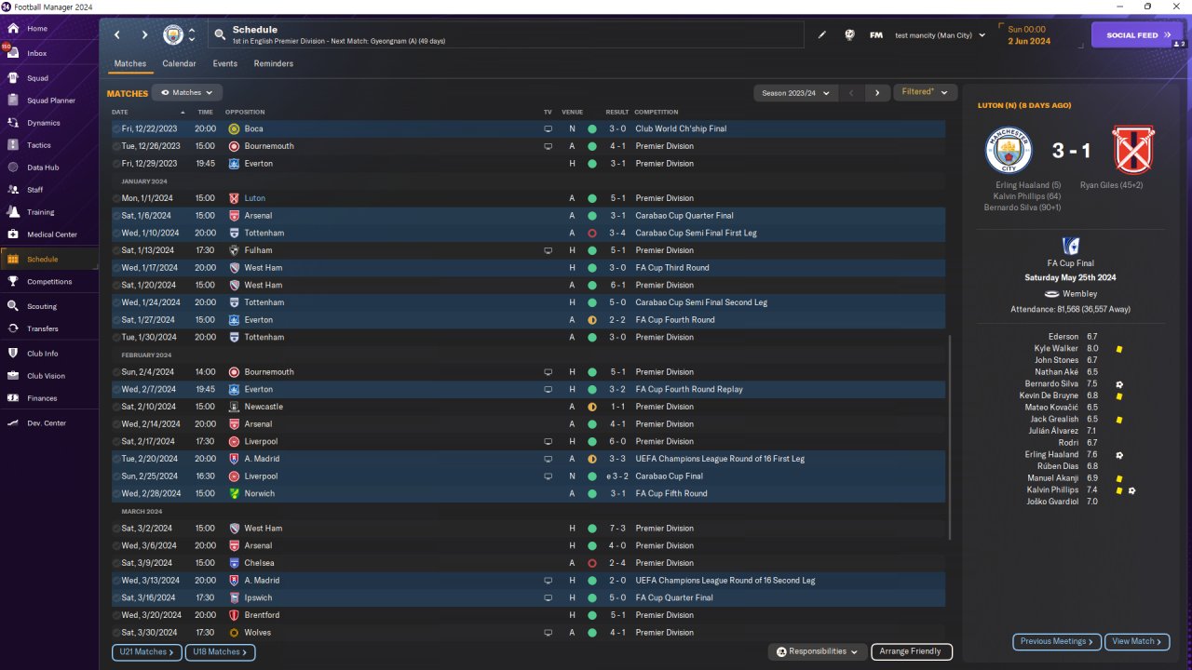Click the View Match button
This screenshot has height=670, width=1192.
pos(1136,641)
